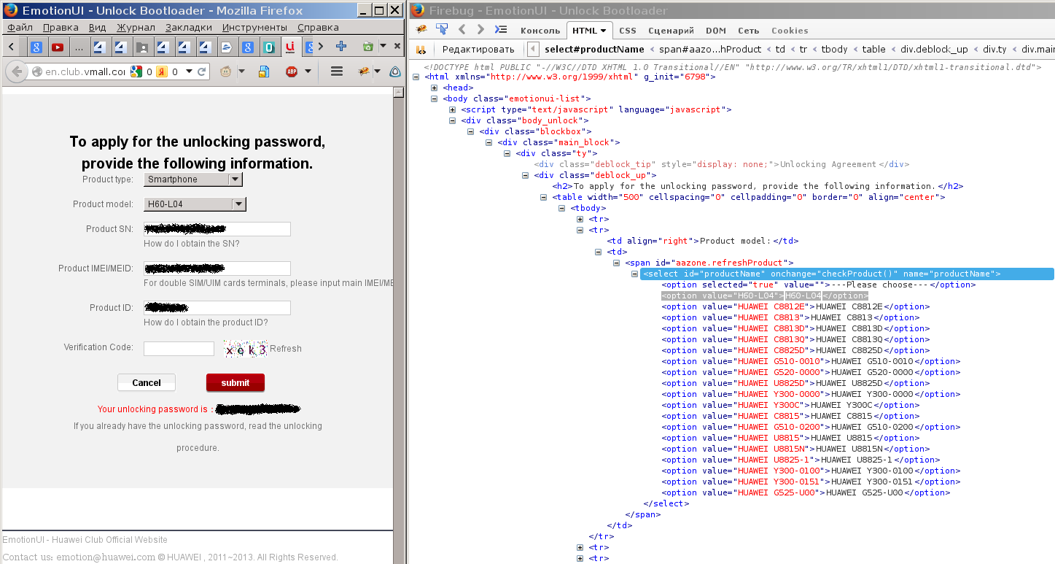
Task: Click the Adblock Plus ABP icon
Action: pyautogui.click(x=292, y=72)
